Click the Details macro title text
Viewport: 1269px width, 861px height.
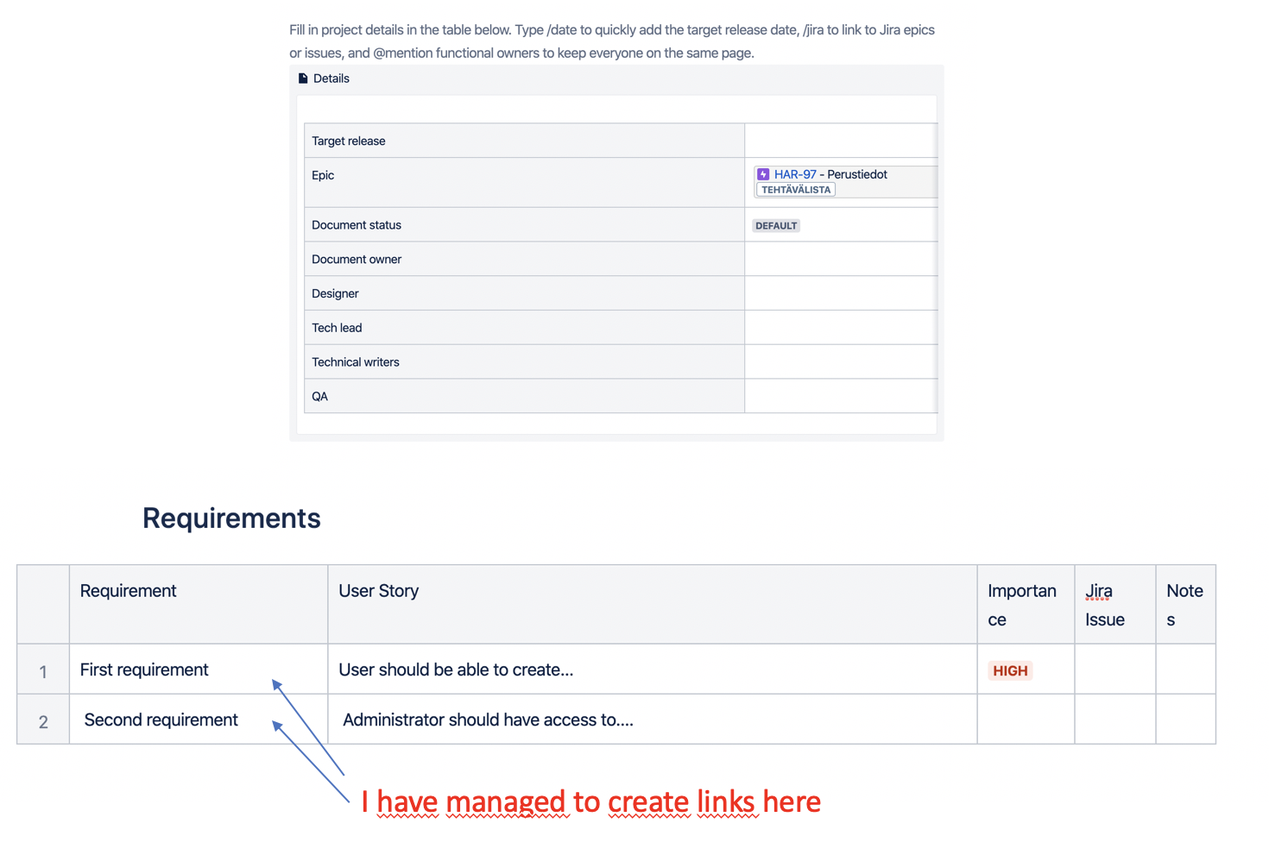pos(331,79)
